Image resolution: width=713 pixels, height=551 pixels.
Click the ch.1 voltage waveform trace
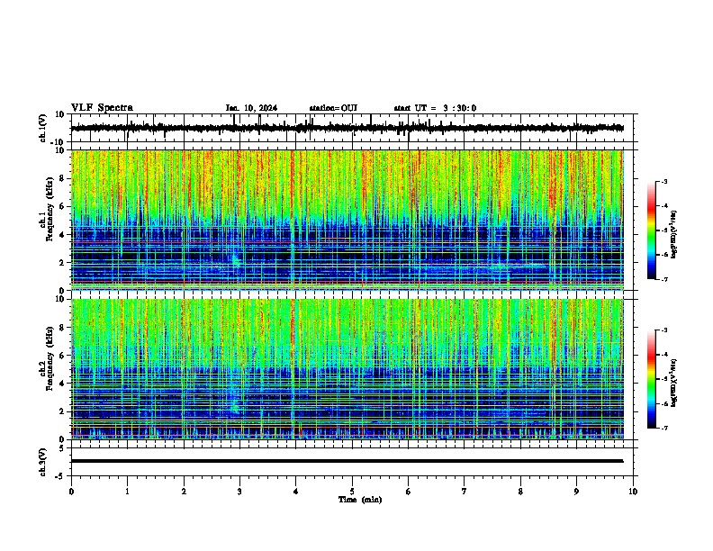tap(347, 128)
